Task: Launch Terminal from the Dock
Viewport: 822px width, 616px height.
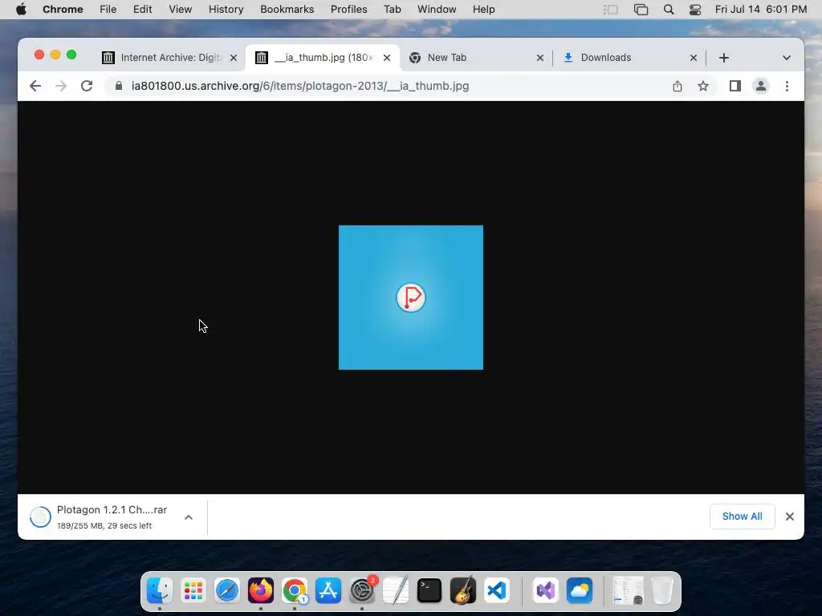Action: (x=429, y=591)
